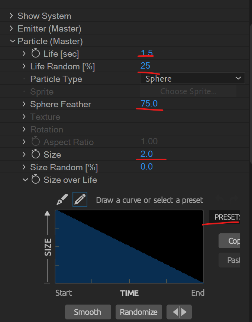Click the flip curve horizontally button
252x322 pixels.
click(x=179, y=312)
